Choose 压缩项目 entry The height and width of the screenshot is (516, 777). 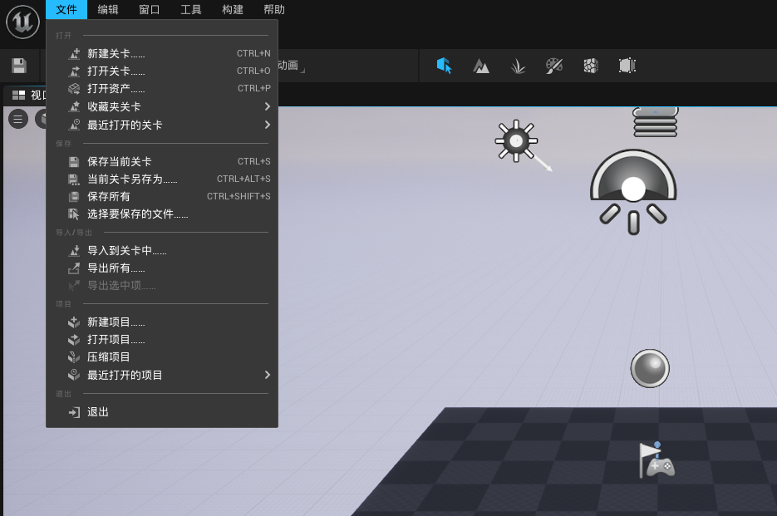click(x=162, y=357)
